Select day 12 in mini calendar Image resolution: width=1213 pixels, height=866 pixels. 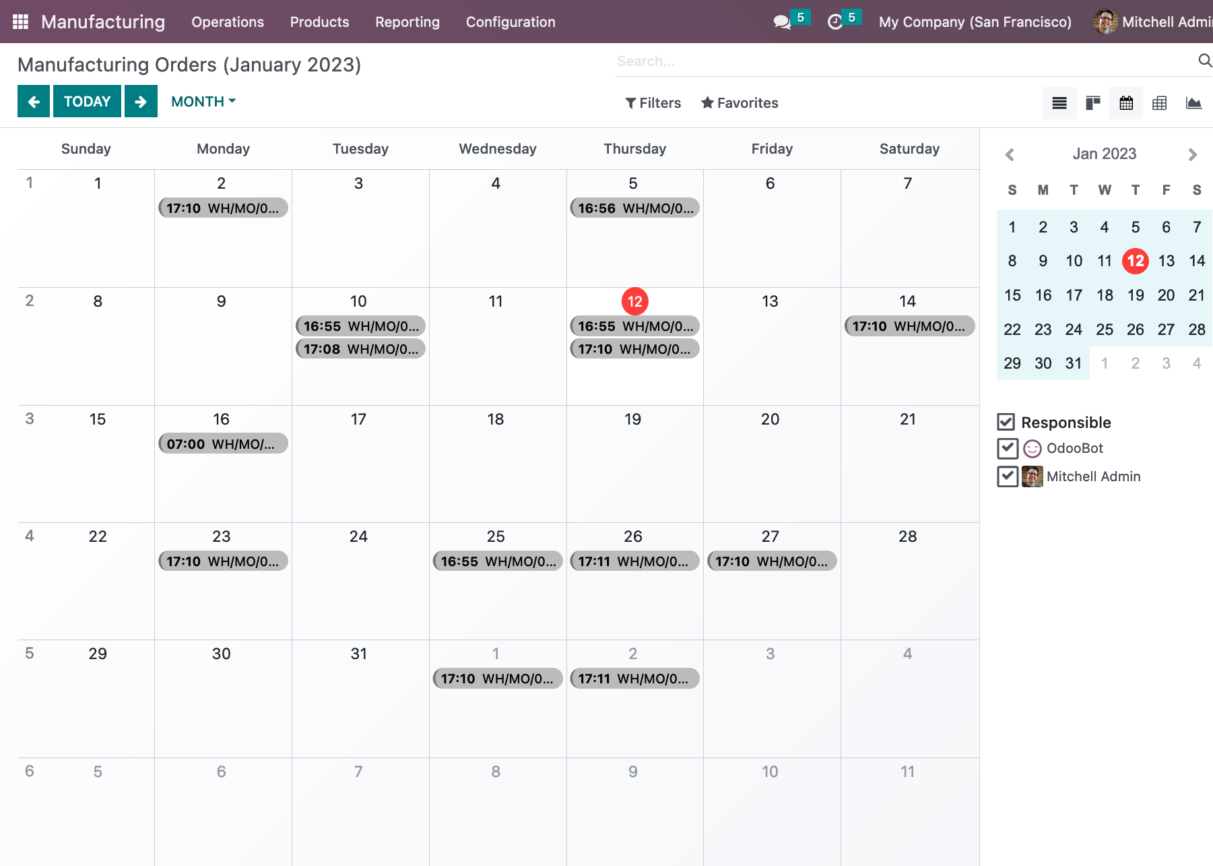(x=1136, y=261)
